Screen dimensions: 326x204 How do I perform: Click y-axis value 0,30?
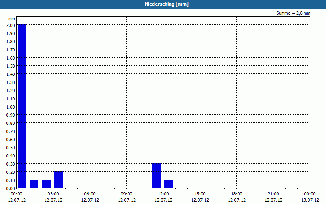click(x=11, y=164)
